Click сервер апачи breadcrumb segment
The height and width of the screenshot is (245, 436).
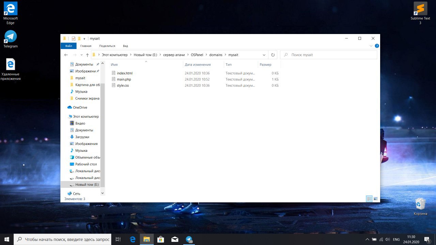point(174,55)
